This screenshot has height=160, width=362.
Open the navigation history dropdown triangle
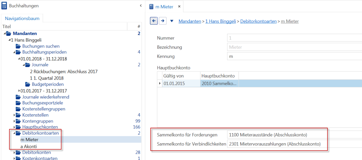click(x=172, y=21)
